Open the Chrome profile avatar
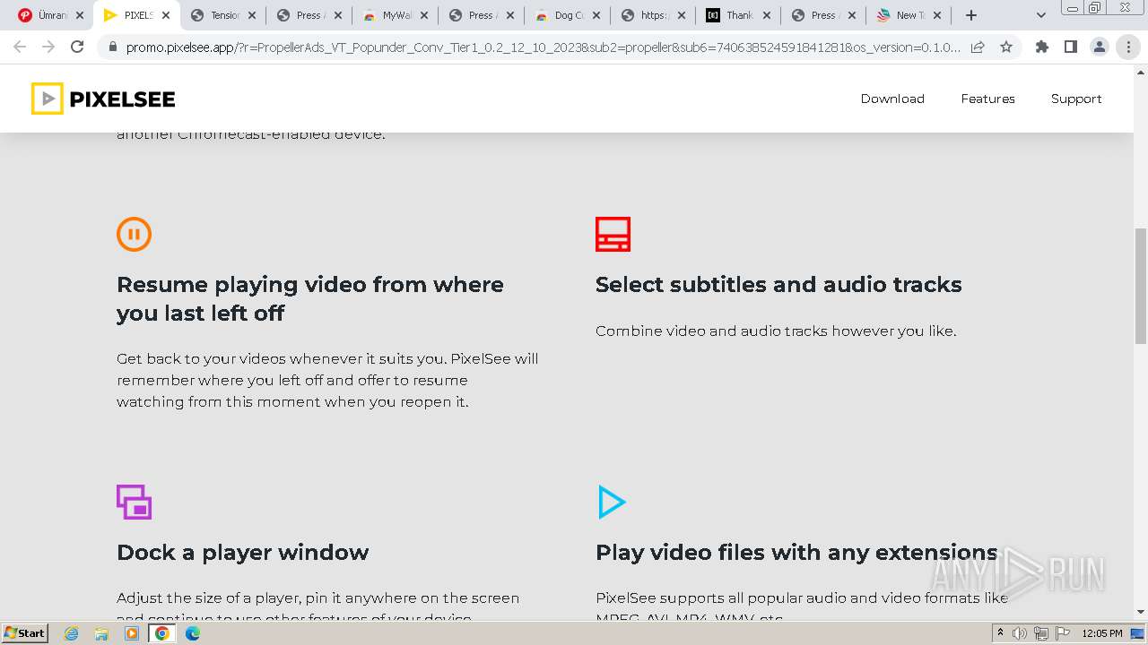The image size is (1148, 645). (x=1099, y=47)
